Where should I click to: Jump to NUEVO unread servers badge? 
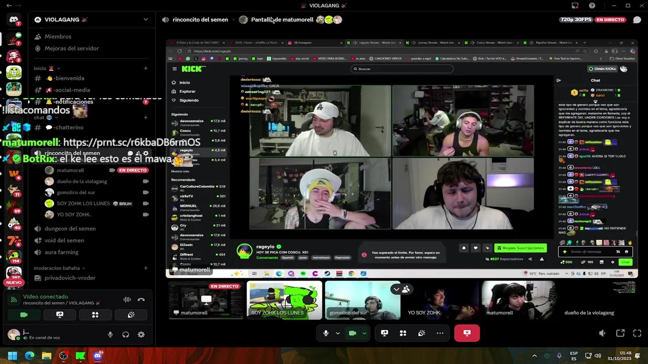coord(14,283)
